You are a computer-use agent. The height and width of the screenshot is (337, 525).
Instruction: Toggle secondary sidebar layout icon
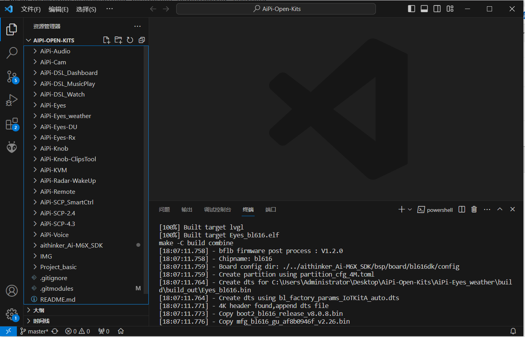[x=437, y=9]
